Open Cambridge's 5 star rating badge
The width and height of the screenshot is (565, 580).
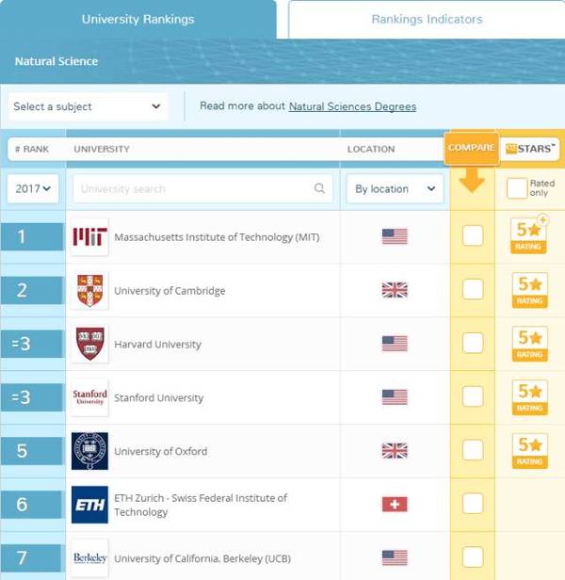[x=530, y=290]
